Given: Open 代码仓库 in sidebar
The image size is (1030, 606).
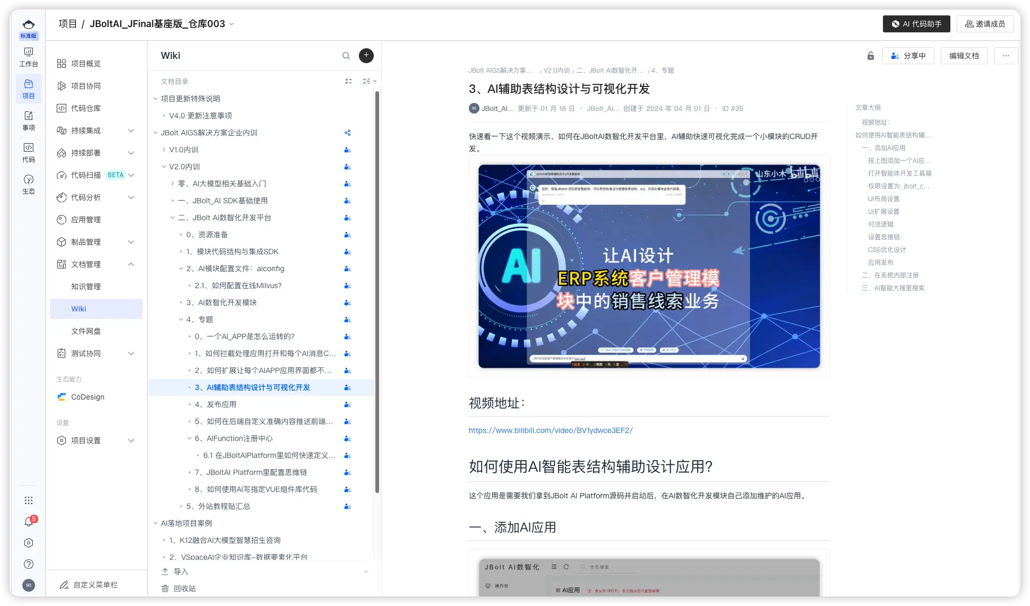Looking at the screenshot, I should pyautogui.click(x=85, y=108).
